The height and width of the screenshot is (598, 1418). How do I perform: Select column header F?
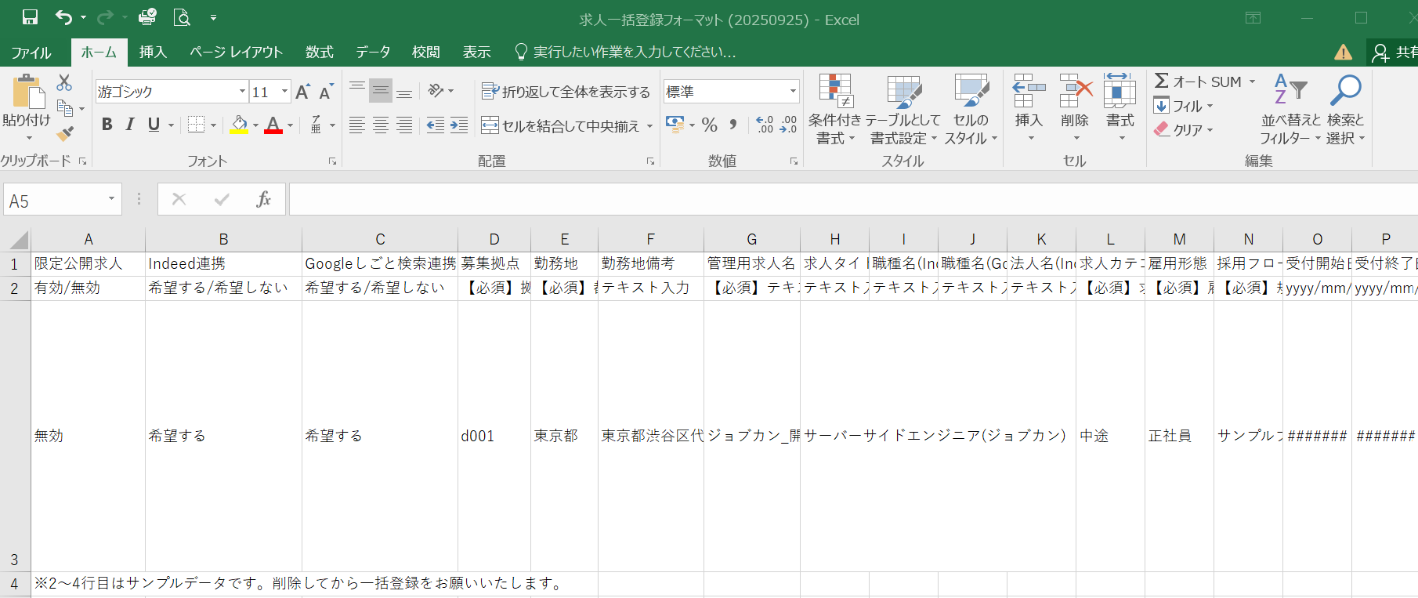click(650, 239)
